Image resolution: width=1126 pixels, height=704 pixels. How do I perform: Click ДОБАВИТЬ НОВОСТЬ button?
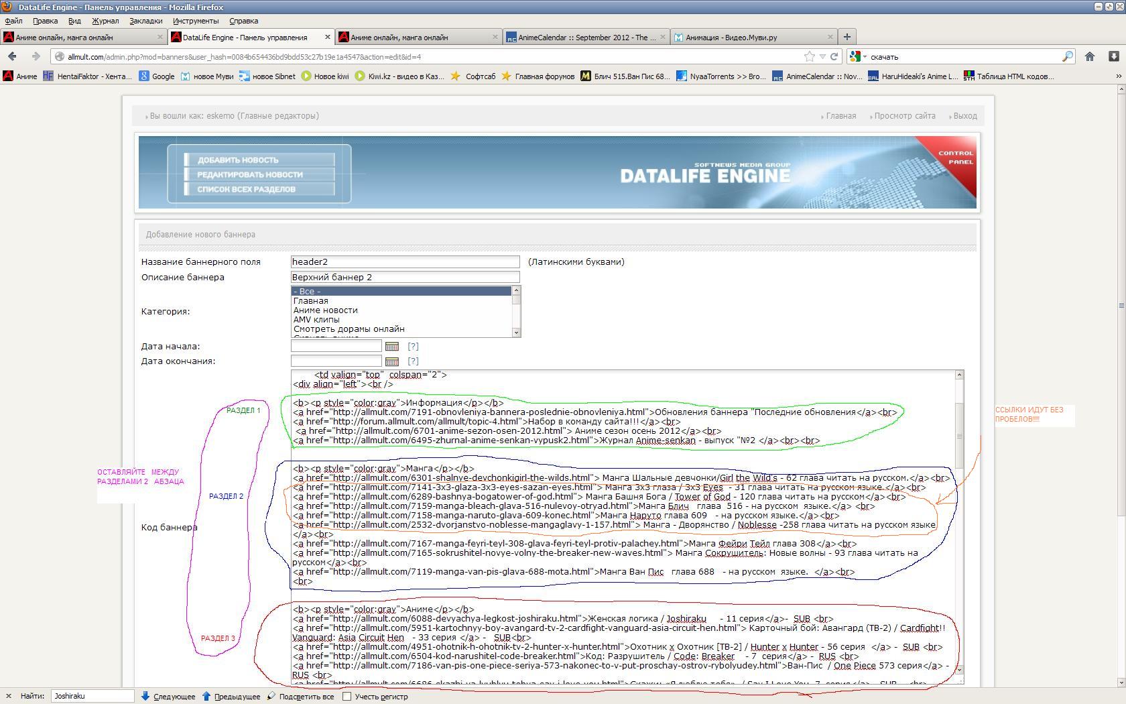click(x=259, y=160)
